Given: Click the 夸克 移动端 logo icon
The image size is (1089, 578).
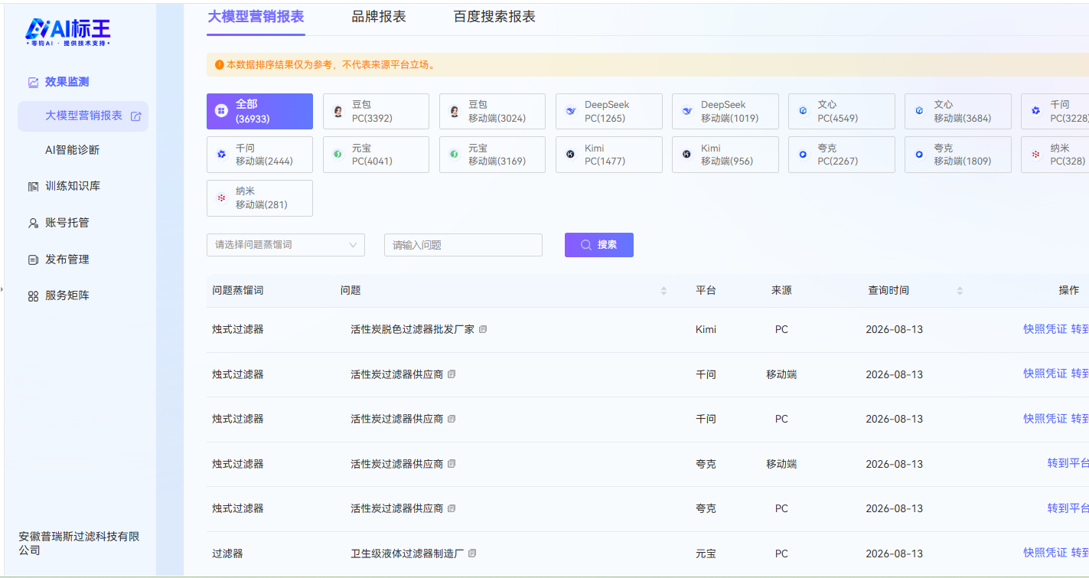Looking at the screenshot, I should [919, 155].
